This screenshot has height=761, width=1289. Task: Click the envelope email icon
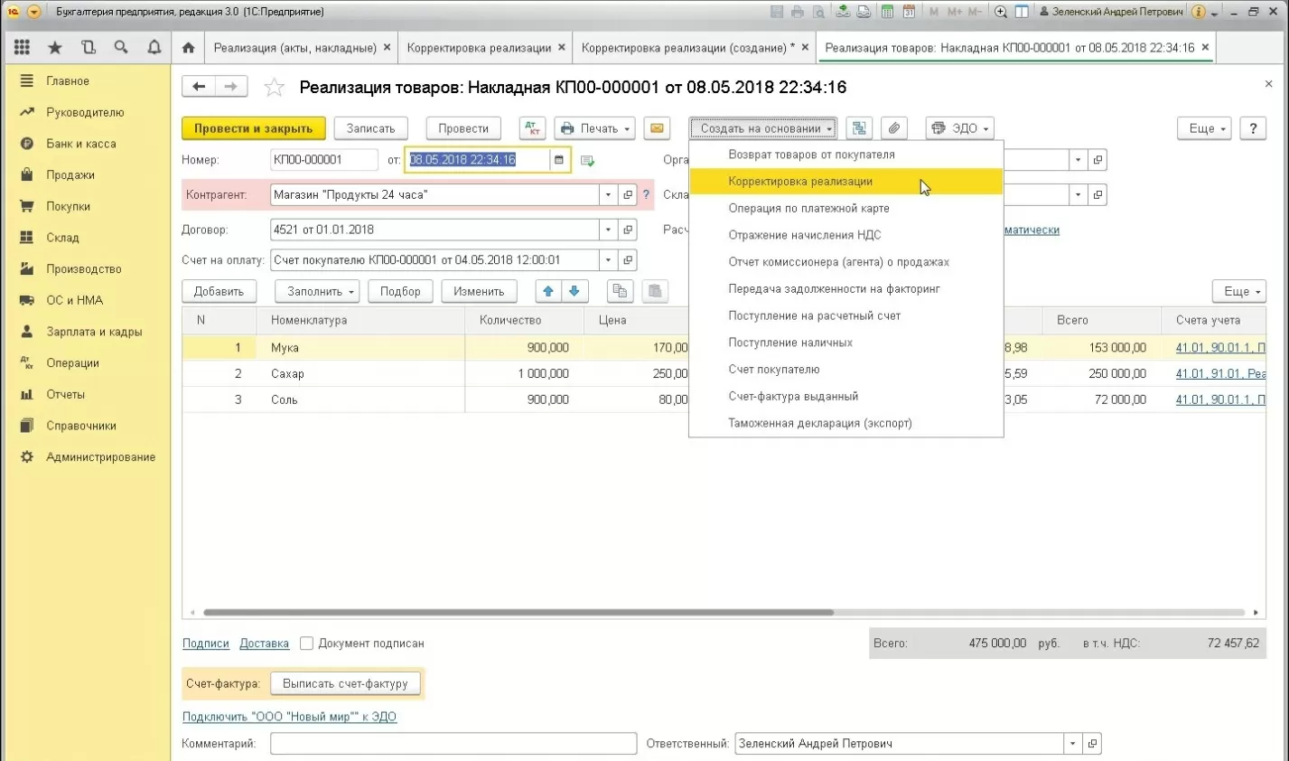coord(657,128)
